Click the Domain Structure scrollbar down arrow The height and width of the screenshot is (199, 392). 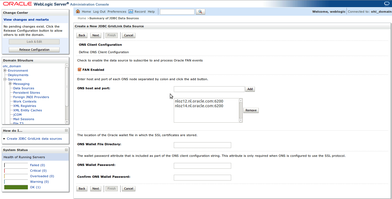(67, 122)
